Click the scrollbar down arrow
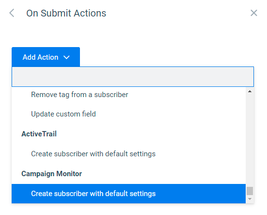The height and width of the screenshot is (215, 267). click(x=250, y=199)
